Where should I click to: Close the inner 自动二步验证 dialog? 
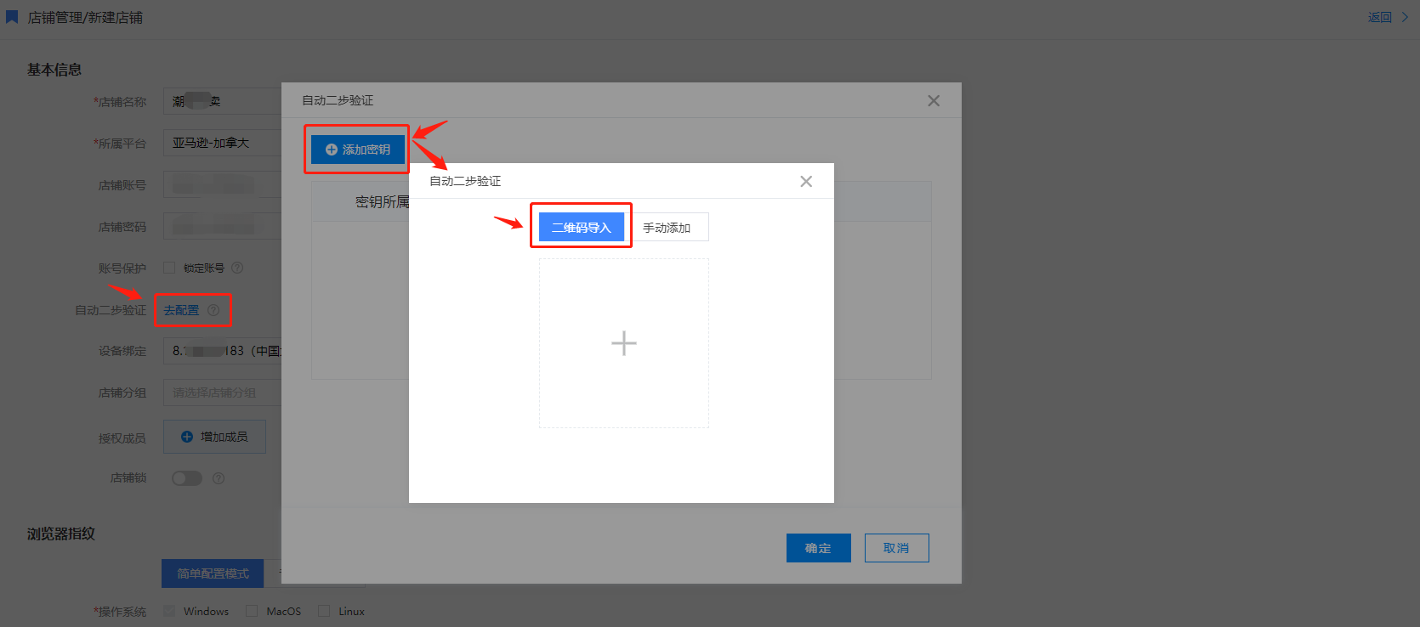(806, 181)
